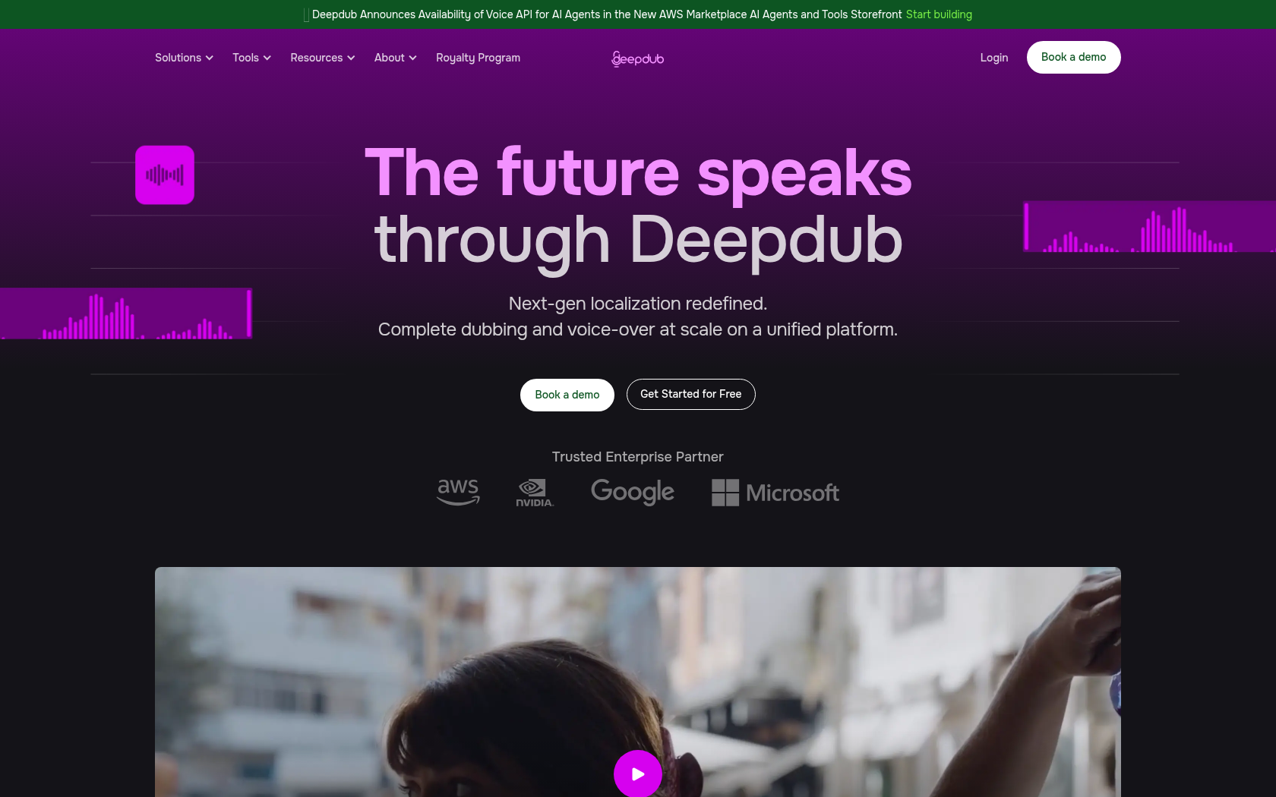Click Book a demo in the header

pos(1074,57)
